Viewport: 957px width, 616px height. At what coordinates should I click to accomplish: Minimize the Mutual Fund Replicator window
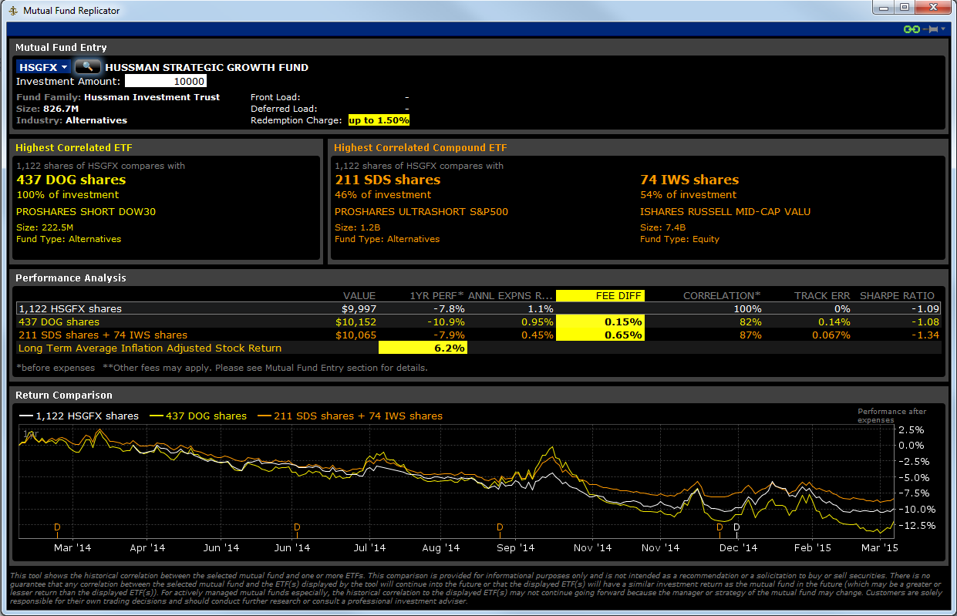[x=884, y=7]
